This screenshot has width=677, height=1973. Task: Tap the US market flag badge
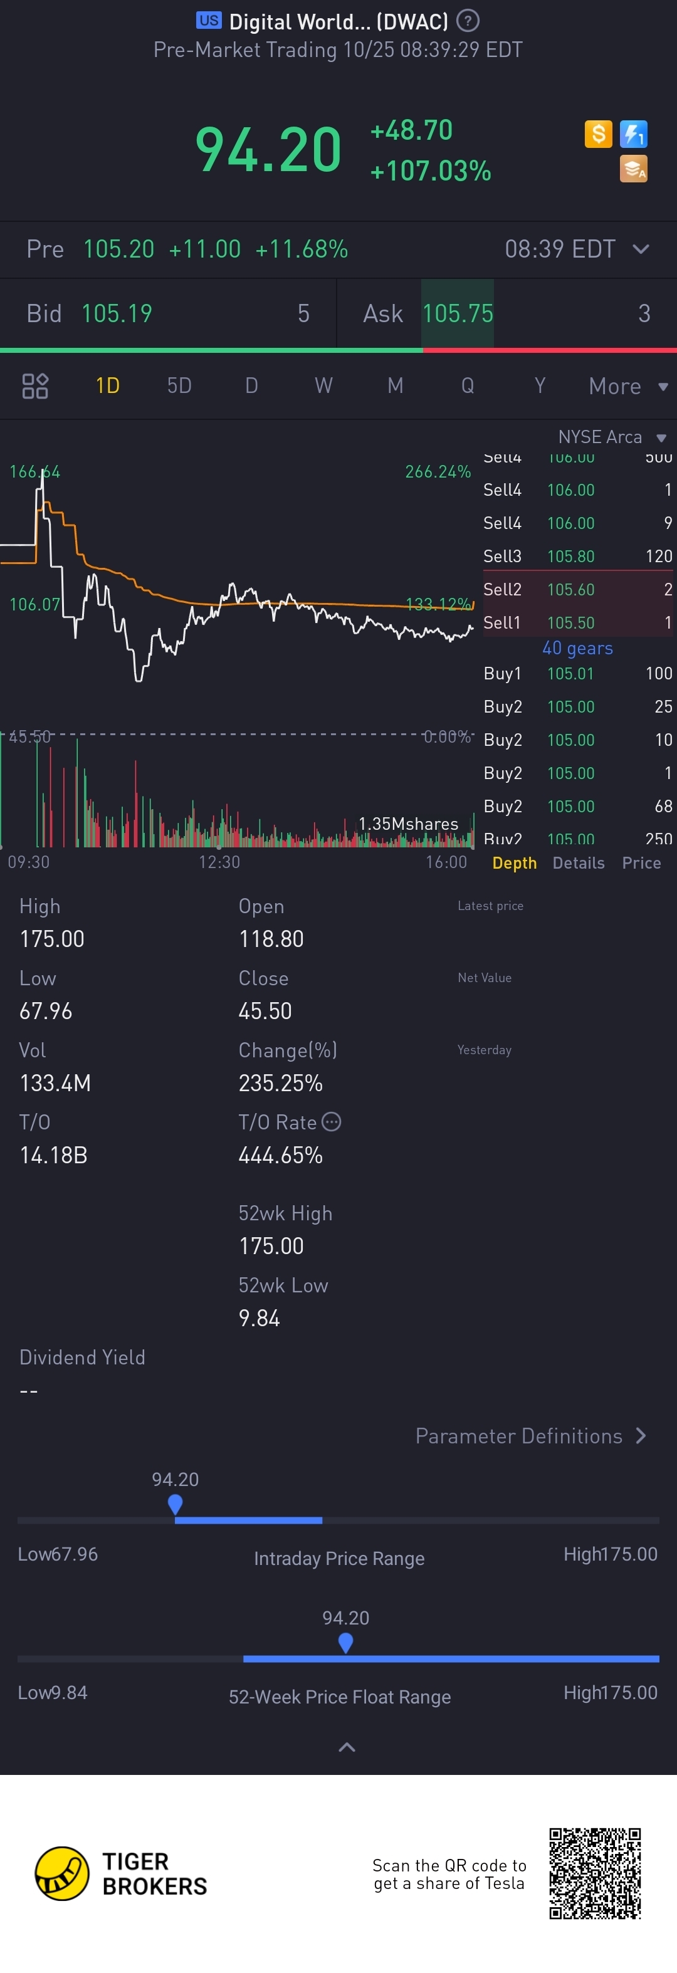coord(209,20)
